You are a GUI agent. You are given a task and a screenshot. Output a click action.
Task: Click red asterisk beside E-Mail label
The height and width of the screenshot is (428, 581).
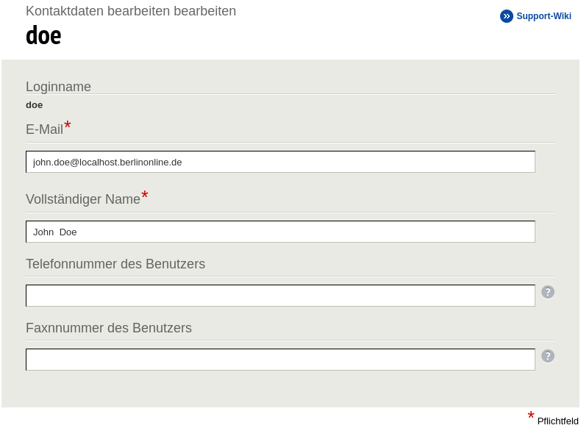tap(68, 125)
